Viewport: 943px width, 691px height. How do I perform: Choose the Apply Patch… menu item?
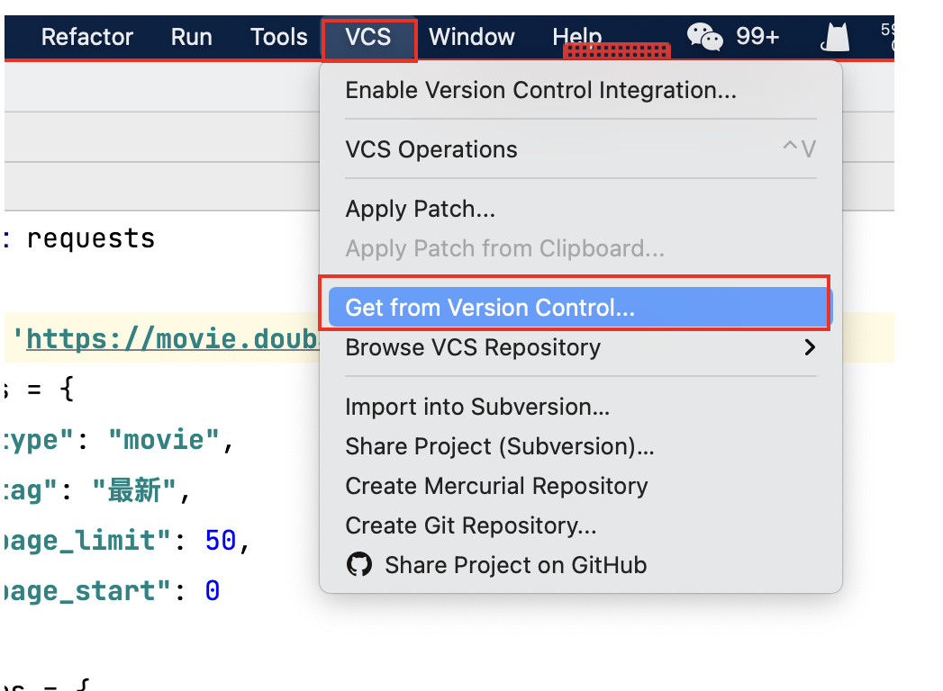coord(421,210)
